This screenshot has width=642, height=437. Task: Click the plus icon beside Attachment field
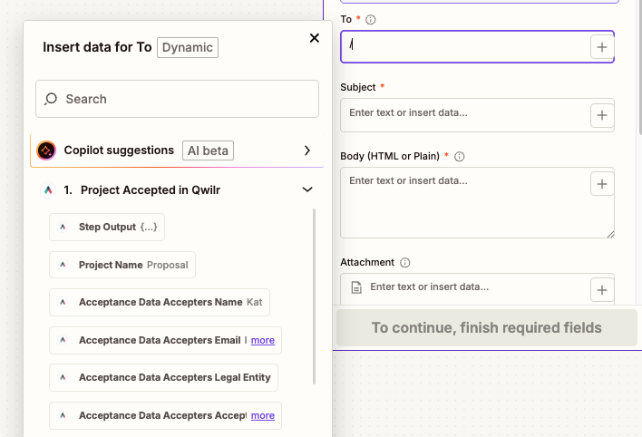pos(602,289)
